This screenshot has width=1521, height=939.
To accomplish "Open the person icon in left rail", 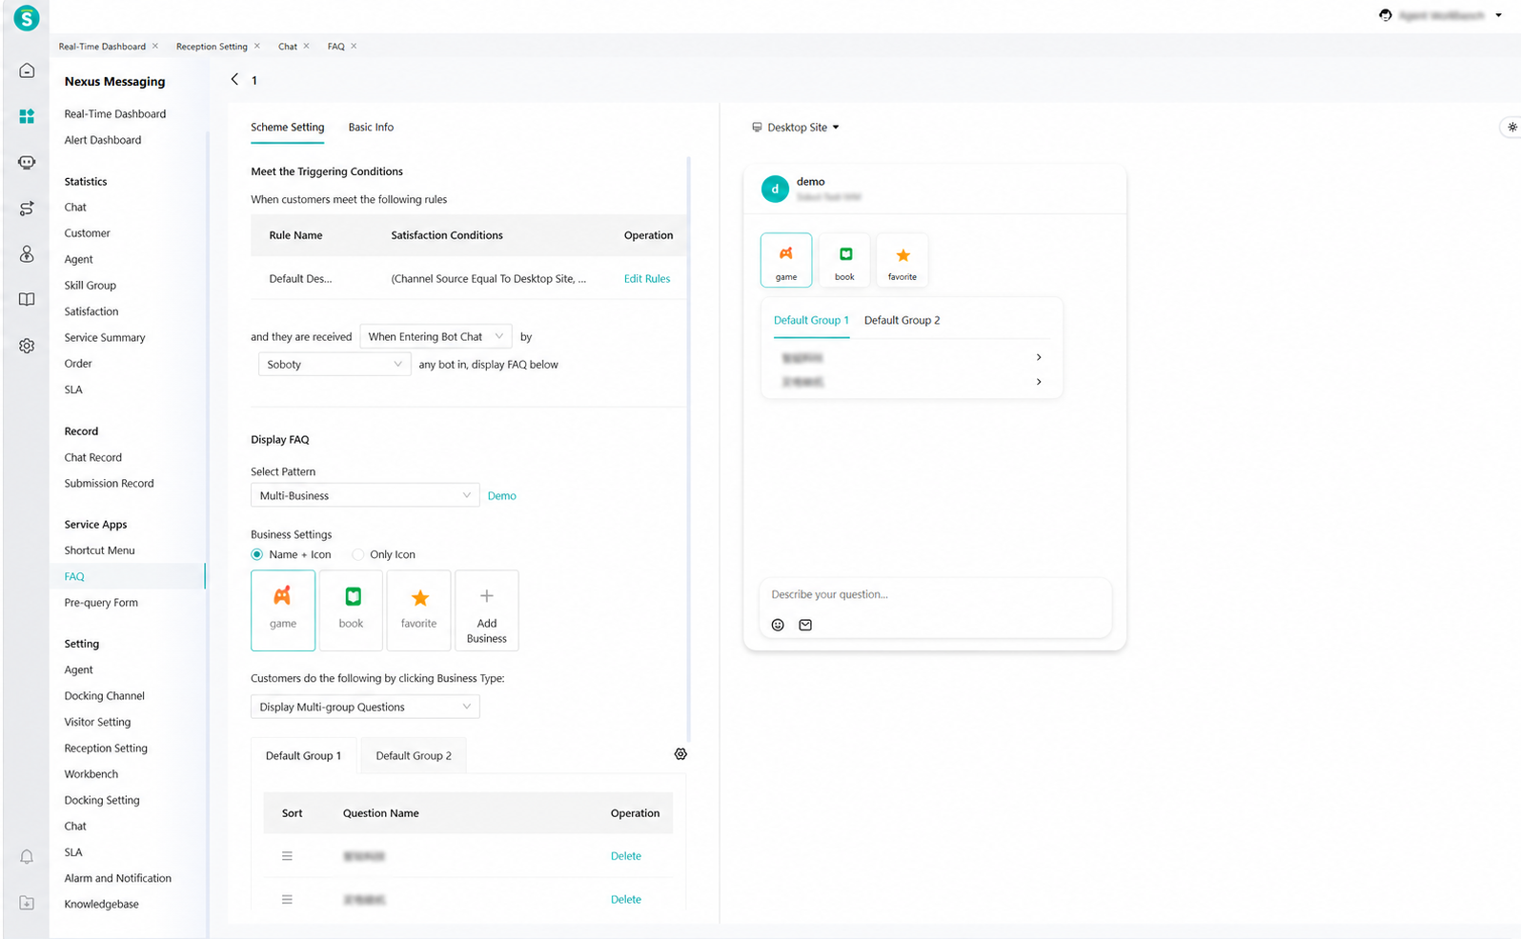I will click(27, 254).
